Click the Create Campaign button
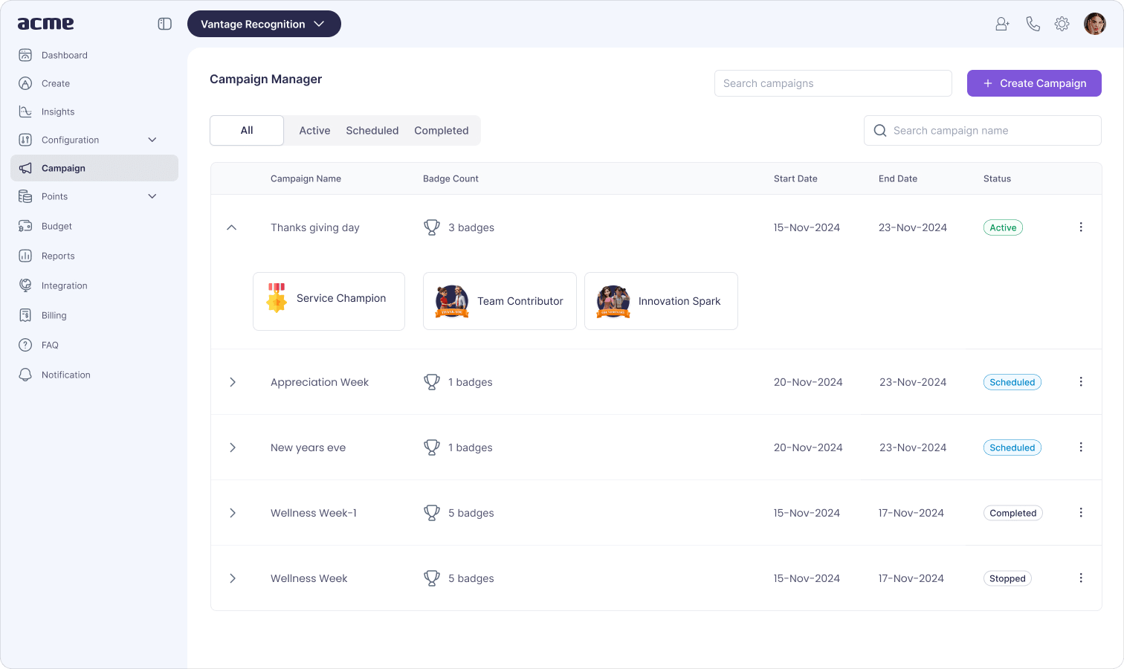Image resolution: width=1124 pixels, height=669 pixels. 1034,83
